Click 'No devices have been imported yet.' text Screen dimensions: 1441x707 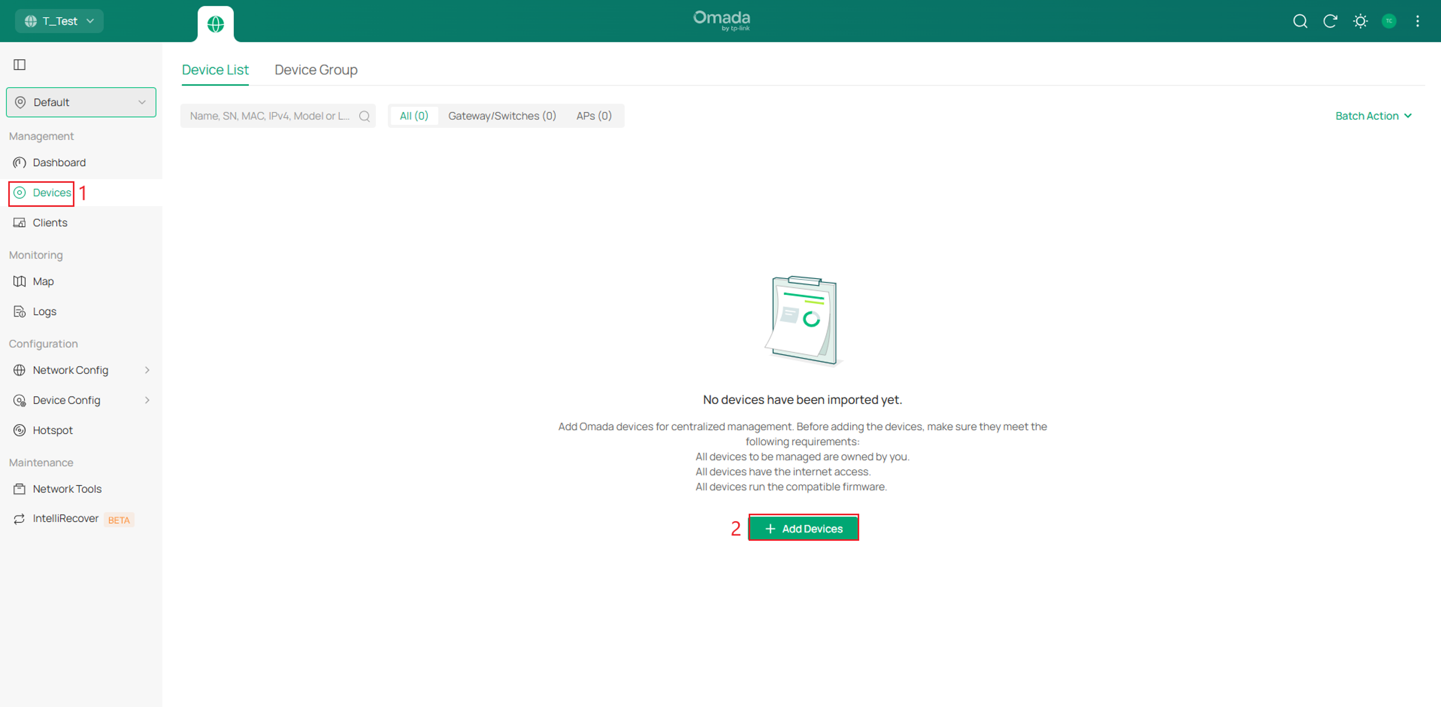[x=802, y=399]
